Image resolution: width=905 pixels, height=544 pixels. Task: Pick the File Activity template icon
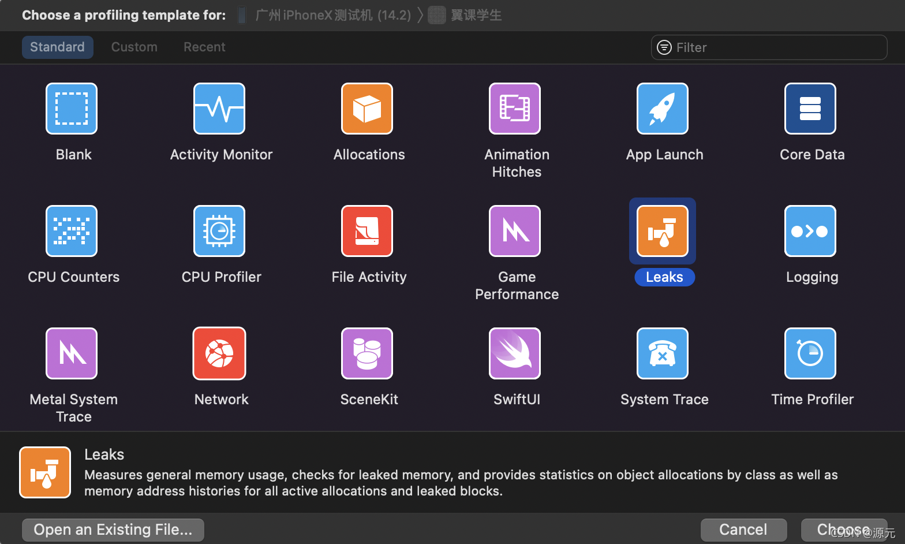pos(367,231)
